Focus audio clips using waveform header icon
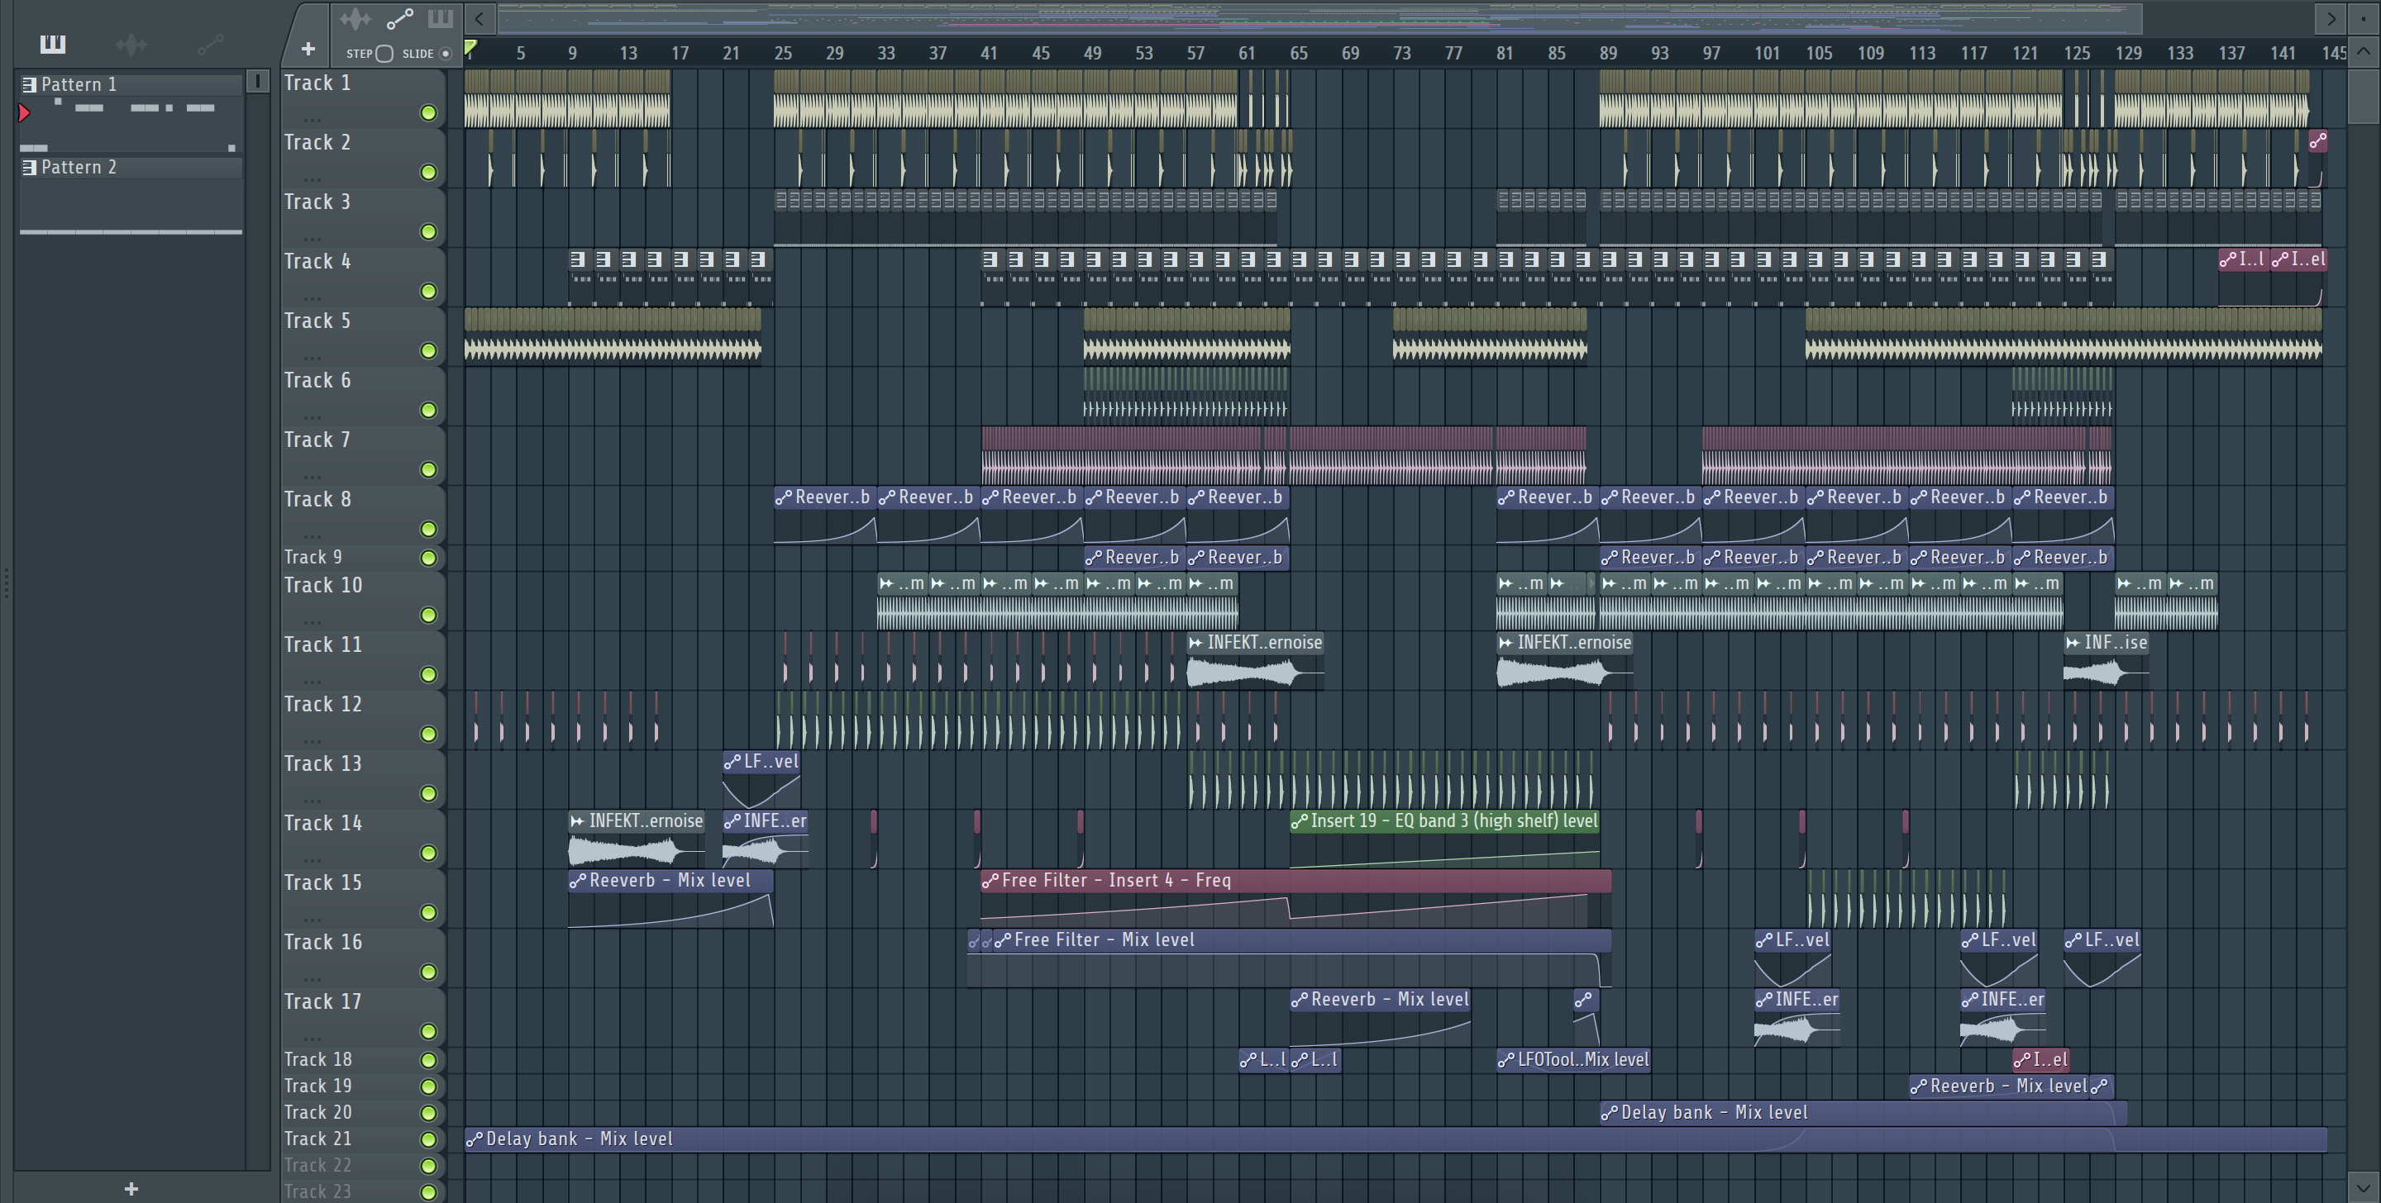Viewport: 2381px width, 1203px height. click(355, 18)
